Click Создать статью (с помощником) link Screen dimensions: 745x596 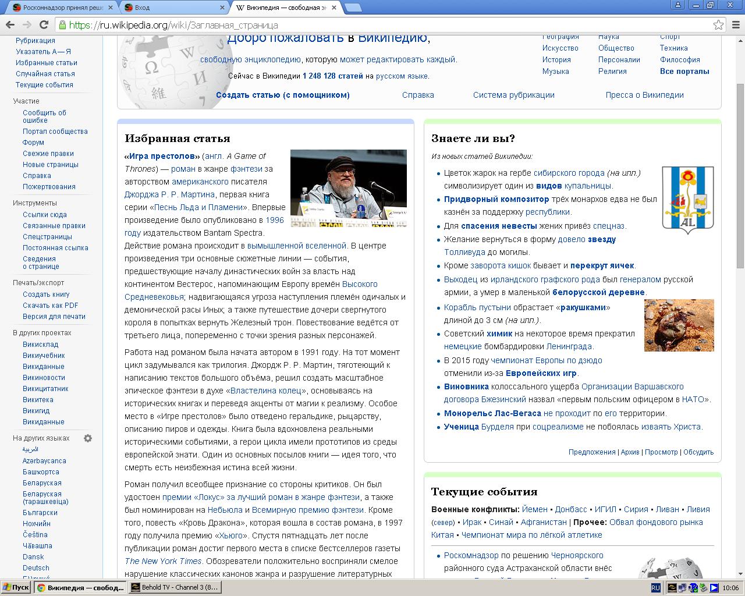283,95
